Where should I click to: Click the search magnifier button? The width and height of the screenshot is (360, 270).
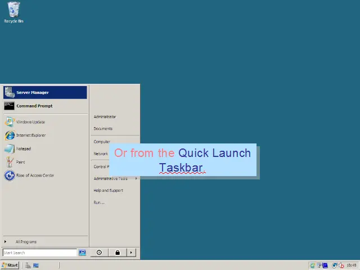tap(82, 253)
